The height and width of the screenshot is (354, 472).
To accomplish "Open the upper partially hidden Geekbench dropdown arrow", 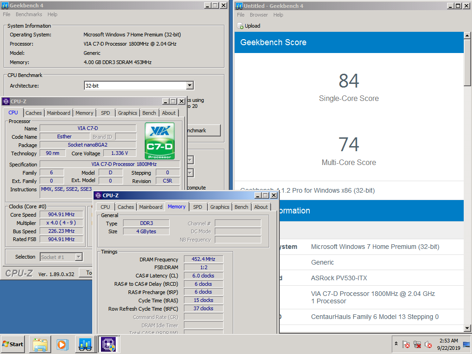I will coord(190,160).
